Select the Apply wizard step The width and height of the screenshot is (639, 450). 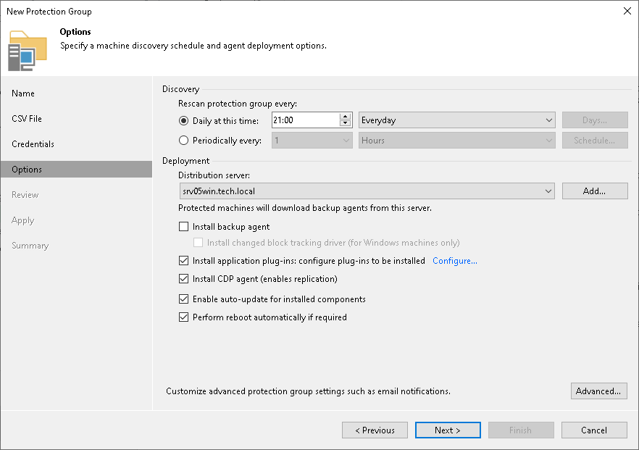tap(23, 220)
